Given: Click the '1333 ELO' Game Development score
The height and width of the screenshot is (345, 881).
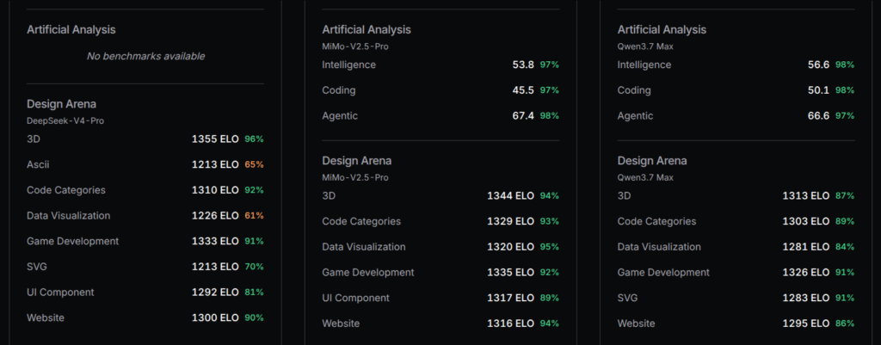Looking at the screenshot, I should (x=215, y=241).
